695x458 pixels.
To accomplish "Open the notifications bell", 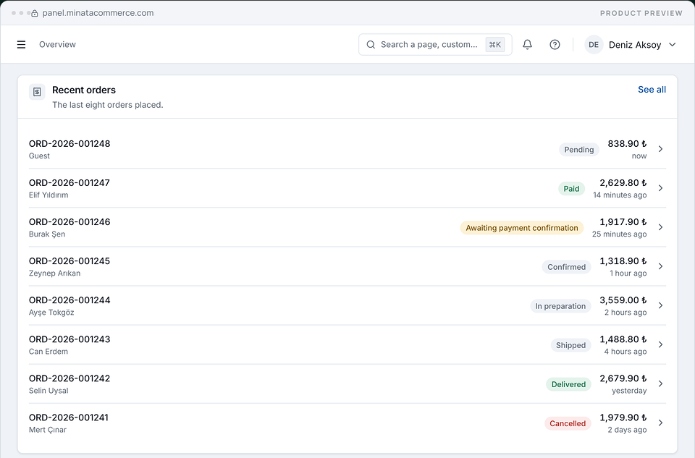I will coord(527,44).
